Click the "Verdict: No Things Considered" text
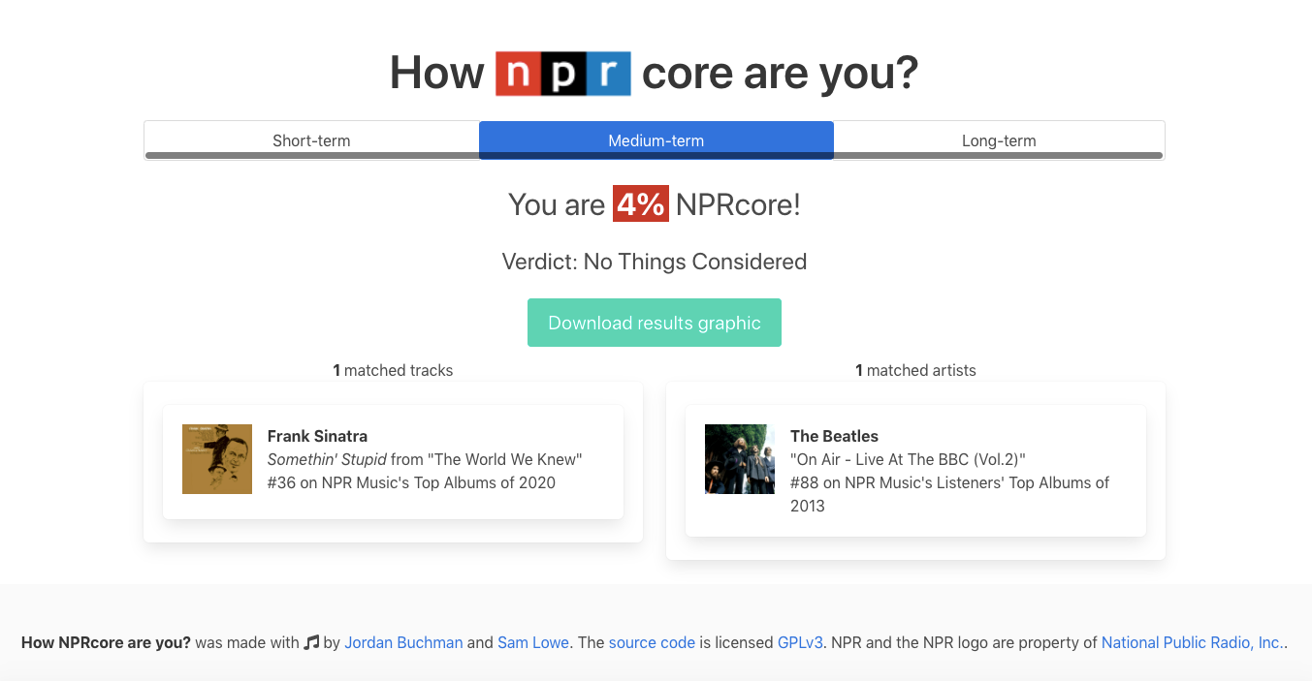Viewport: 1312px width, 681px height. pos(655,262)
